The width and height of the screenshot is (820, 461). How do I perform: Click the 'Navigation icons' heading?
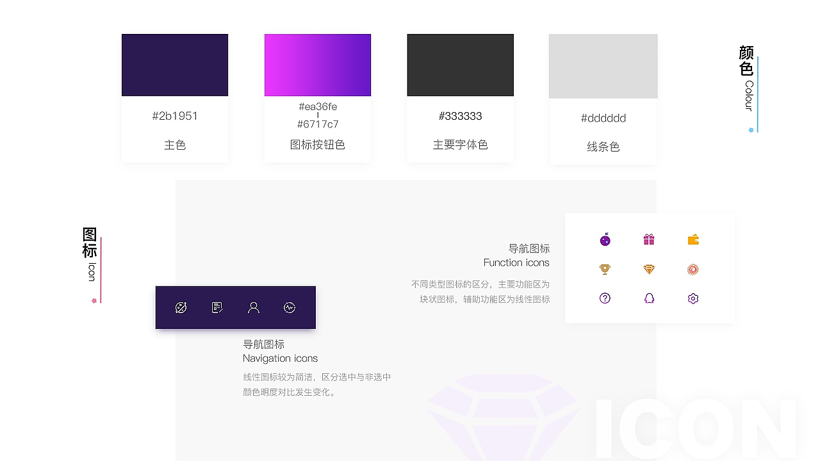[280, 359]
